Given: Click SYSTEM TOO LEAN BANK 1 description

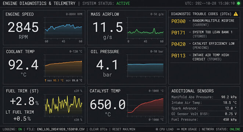Looking at the screenshot, I should click(212, 32).
